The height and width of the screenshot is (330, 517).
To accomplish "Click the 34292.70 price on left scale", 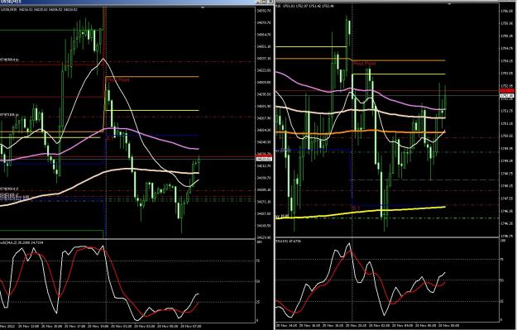I will (264, 11).
